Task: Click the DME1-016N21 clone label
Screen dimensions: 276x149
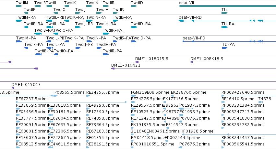Action: (x=126, y=65)
